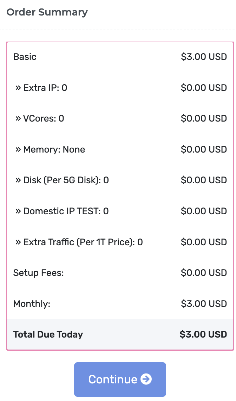Select the Basic plan label
Image resolution: width=236 pixels, height=401 pixels.
(x=25, y=57)
